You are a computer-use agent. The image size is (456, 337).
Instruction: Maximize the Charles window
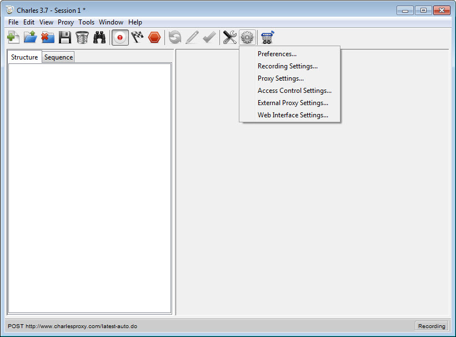coord(423,11)
